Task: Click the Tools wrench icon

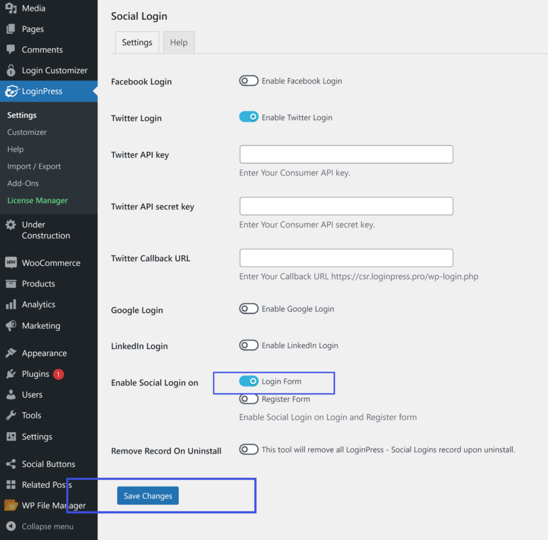Action: pyautogui.click(x=11, y=415)
